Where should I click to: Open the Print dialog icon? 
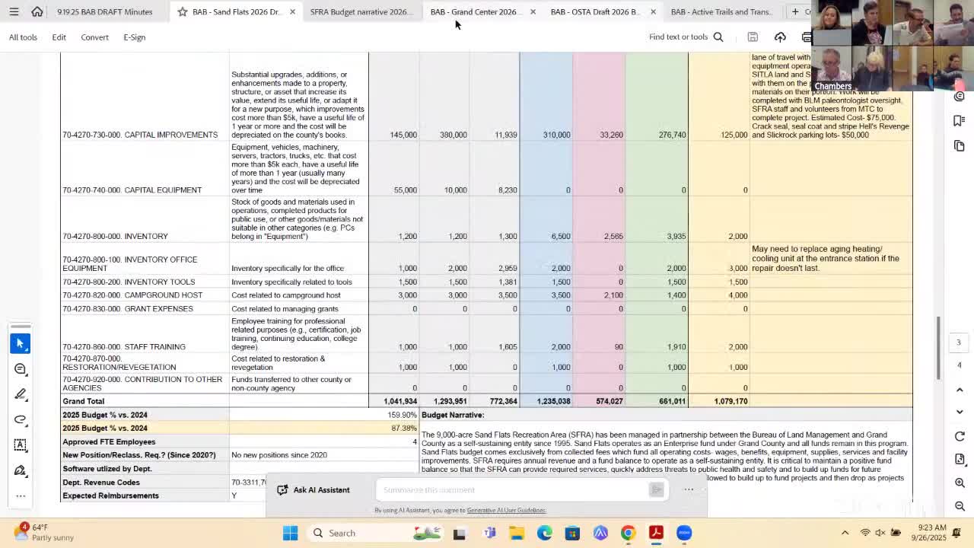pyautogui.click(x=807, y=37)
